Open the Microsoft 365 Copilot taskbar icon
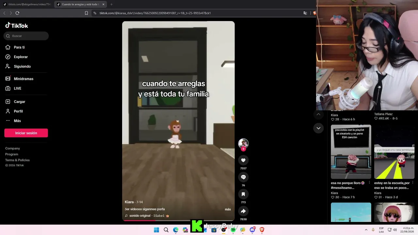Viewport: 418px width, 235px height. pyautogui.click(x=185, y=230)
